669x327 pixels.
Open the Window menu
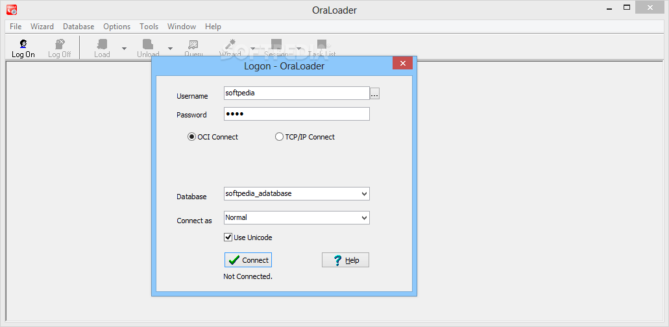click(182, 27)
